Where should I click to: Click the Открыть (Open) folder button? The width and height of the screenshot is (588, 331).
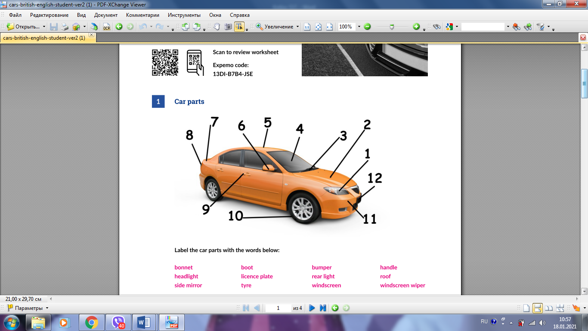point(23,27)
